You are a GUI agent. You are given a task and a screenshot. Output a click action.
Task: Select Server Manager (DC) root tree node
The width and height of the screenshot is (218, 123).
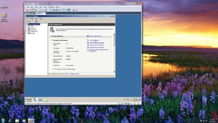tap(34, 24)
